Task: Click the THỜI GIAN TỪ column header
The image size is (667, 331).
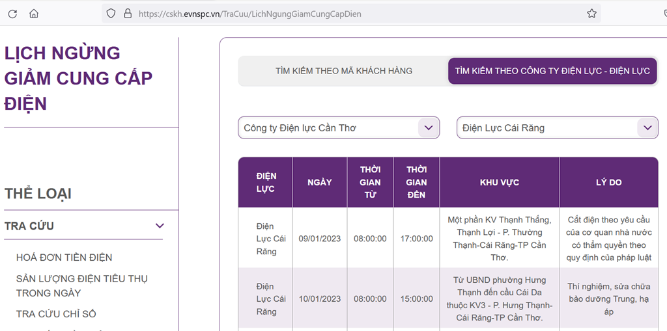Action: (370, 183)
